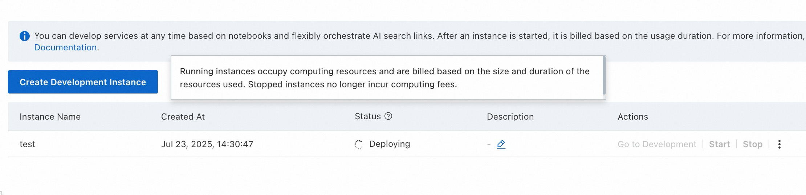Open the Documentation link
The width and height of the screenshot is (806, 195).
[65, 47]
